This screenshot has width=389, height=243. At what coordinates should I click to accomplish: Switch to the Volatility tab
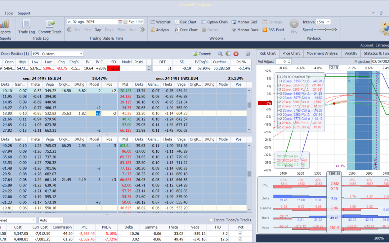pyautogui.click(x=351, y=53)
